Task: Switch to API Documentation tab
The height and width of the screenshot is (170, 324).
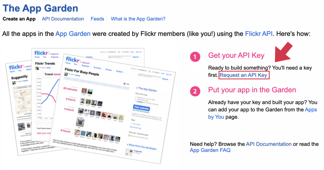Action: [x=63, y=19]
